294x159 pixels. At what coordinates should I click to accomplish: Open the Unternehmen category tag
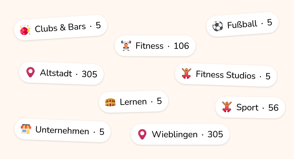[x=62, y=131]
